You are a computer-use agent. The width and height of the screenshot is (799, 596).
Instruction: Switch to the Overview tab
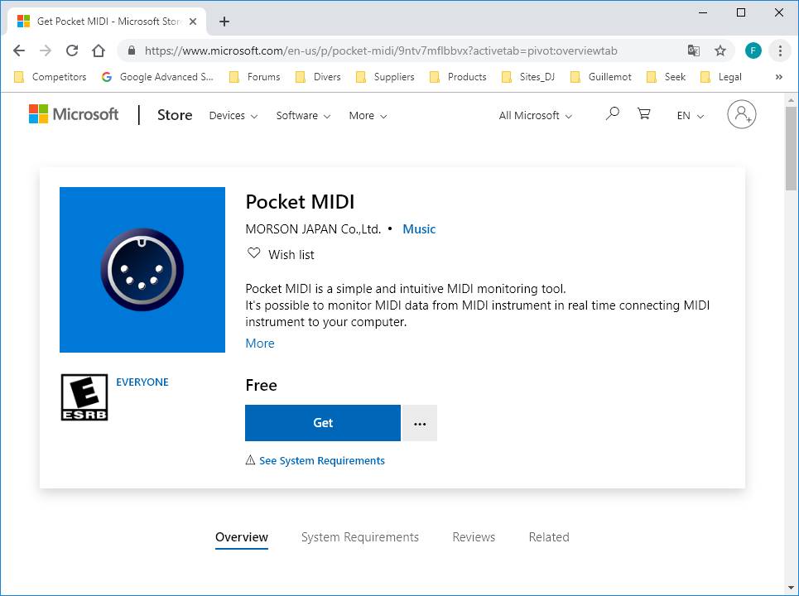(x=242, y=537)
